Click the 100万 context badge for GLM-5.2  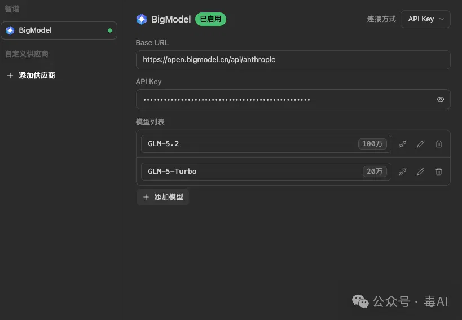[372, 144]
